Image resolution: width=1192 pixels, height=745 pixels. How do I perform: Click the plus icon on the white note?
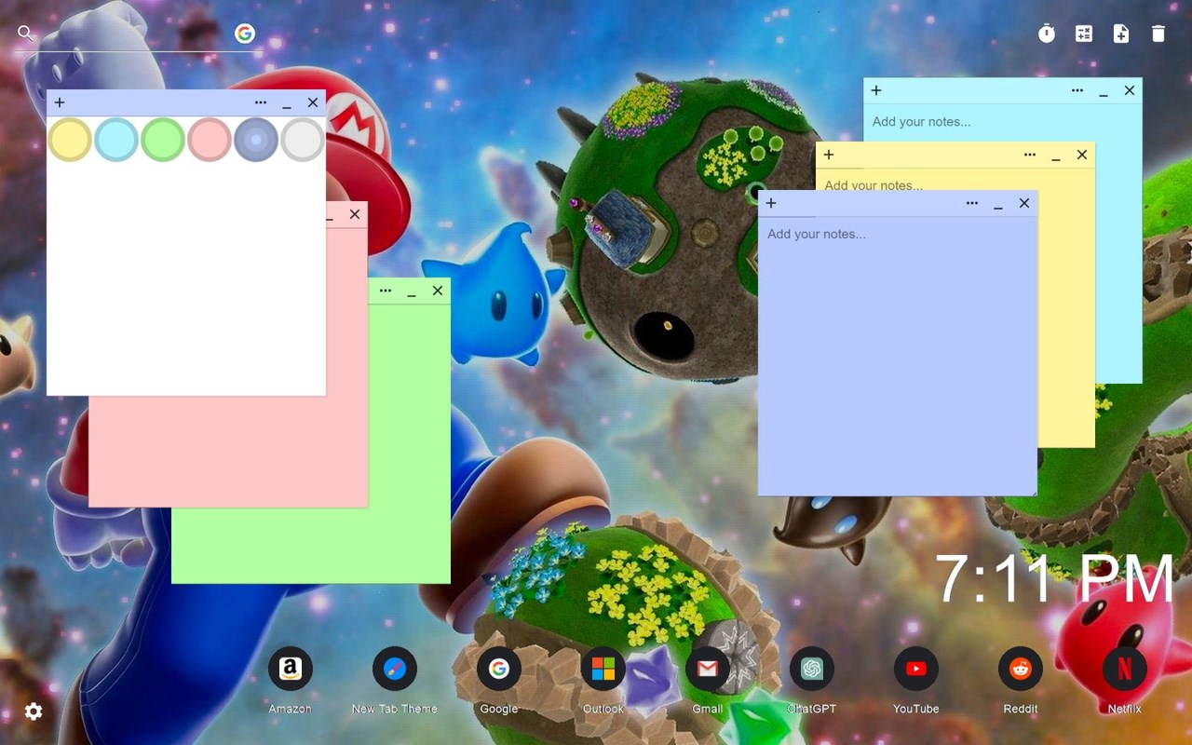[x=60, y=102]
